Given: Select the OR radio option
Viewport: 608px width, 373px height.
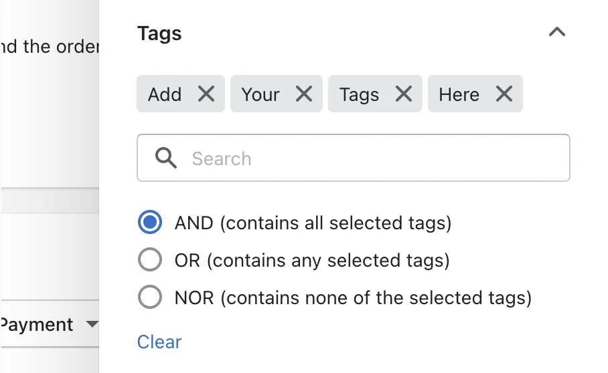Looking at the screenshot, I should [150, 259].
